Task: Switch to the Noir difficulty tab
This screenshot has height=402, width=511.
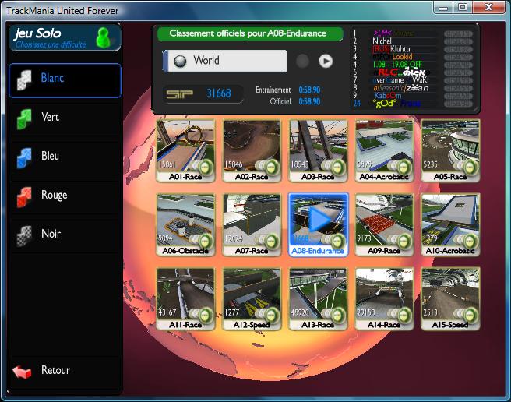Action: (x=65, y=235)
